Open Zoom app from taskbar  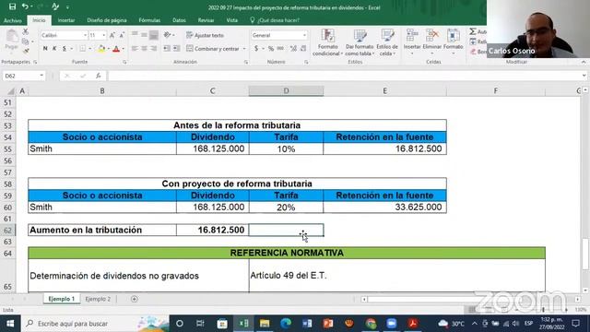click(391, 324)
